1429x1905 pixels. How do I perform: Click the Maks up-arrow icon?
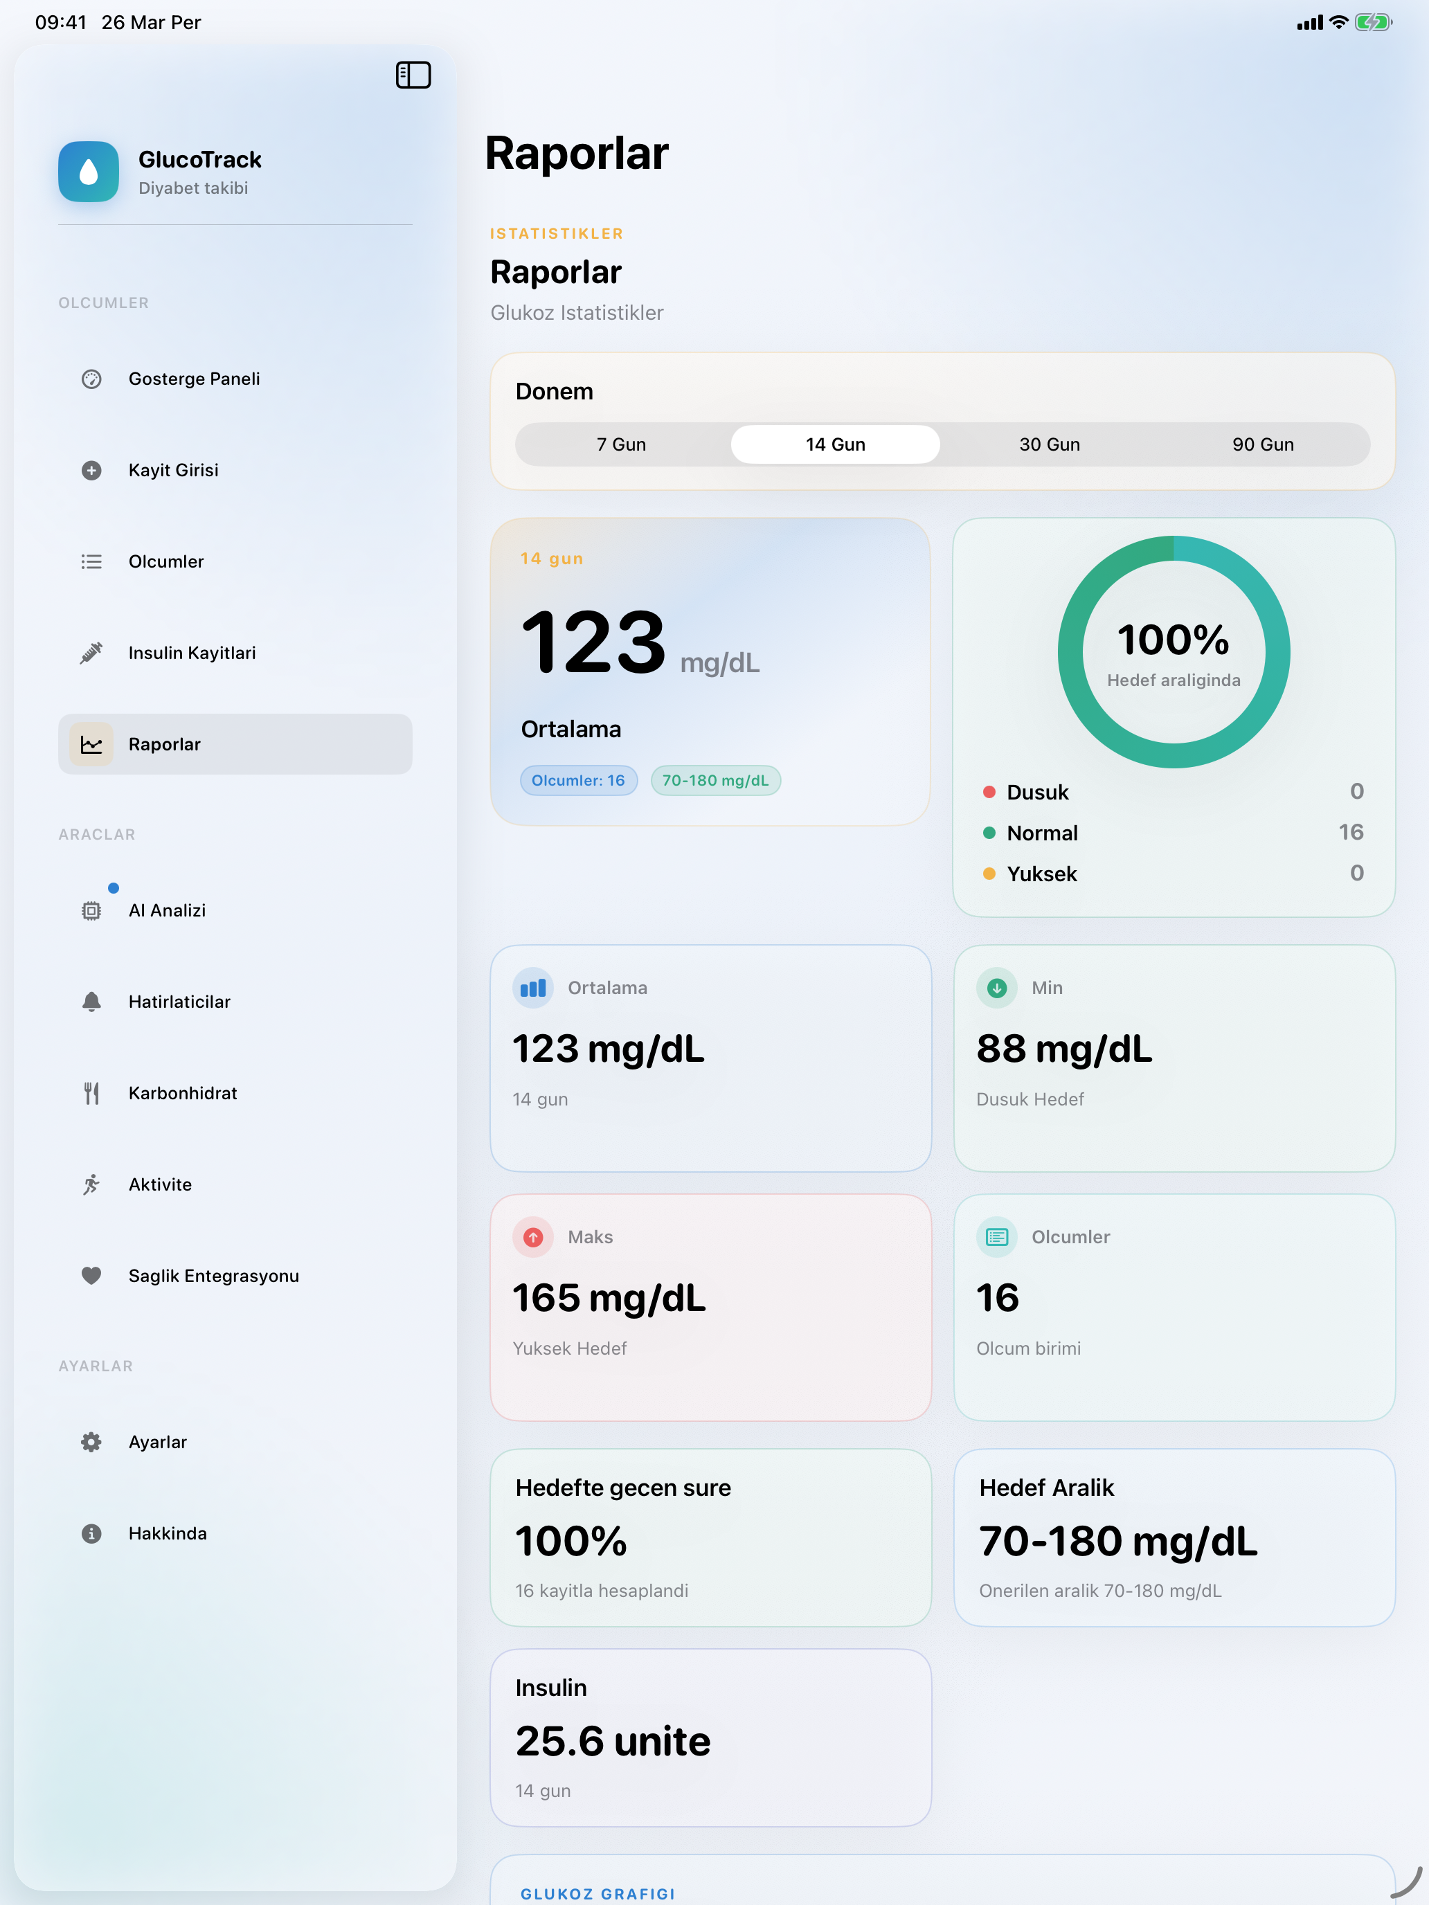[x=533, y=1237]
